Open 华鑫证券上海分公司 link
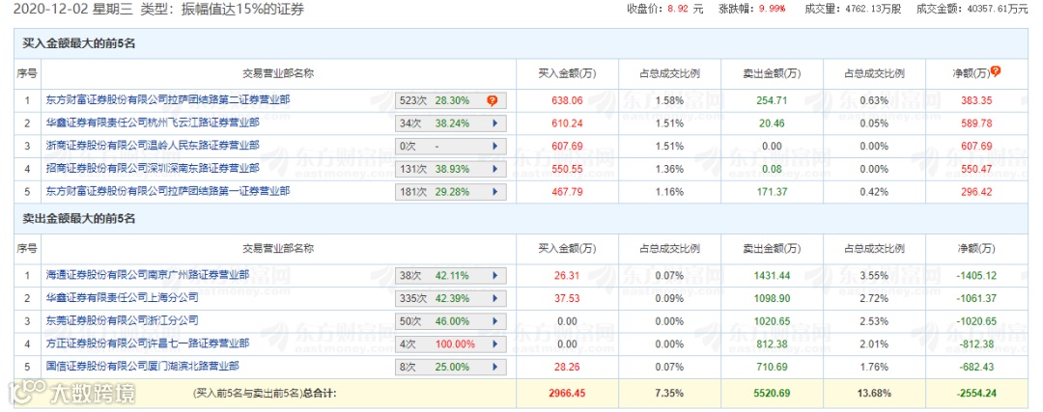Image resolution: width=1043 pixels, height=412 pixels. [123, 297]
